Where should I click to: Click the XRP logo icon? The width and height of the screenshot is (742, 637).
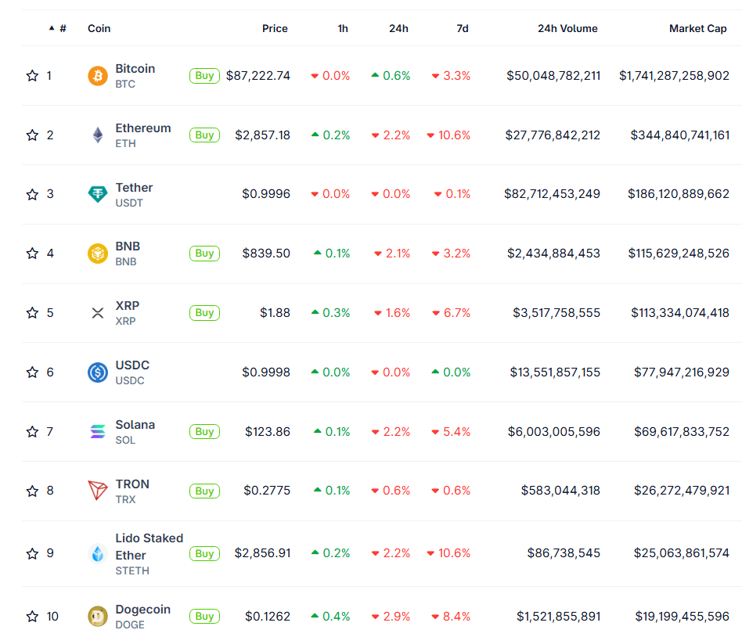pos(98,313)
